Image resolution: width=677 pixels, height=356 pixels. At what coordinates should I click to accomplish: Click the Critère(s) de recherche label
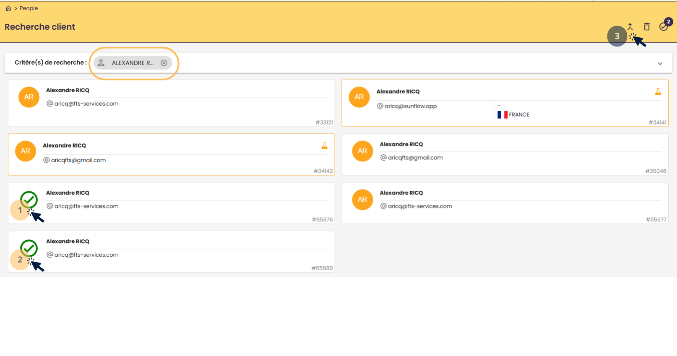51,62
